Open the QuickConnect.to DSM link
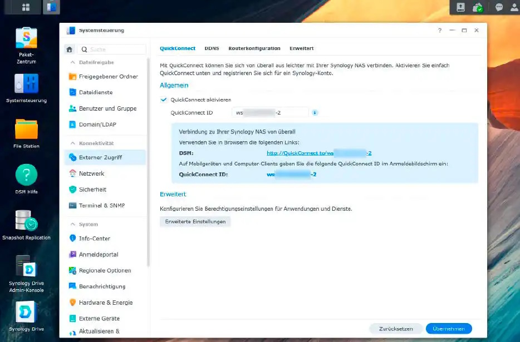Viewport: 520px width, 342px height. tap(319, 153)
